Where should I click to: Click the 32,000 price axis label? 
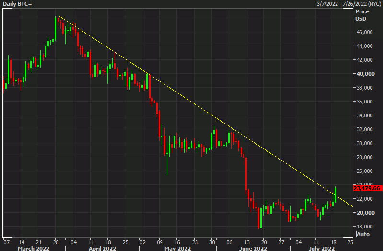tap(364, 129)
